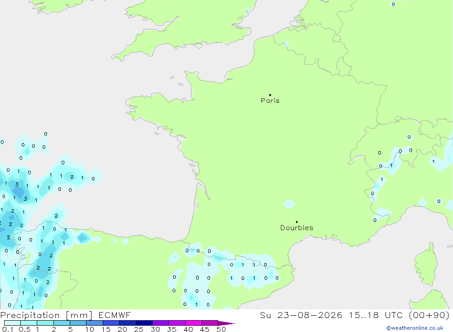Click the legend's purple arrow tip beyond 50
453x332 pixels.
(x=226, y=323)
